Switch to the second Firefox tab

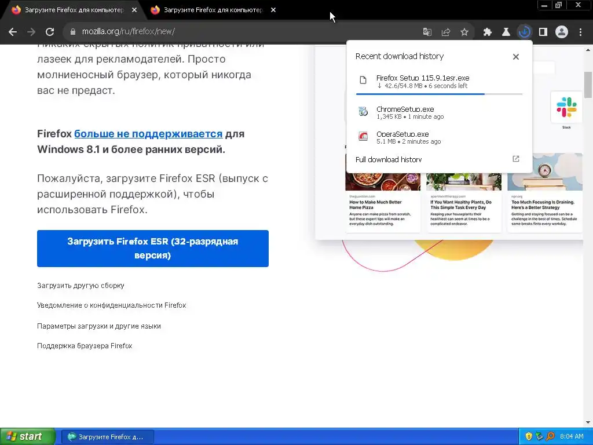click(212, 10)
